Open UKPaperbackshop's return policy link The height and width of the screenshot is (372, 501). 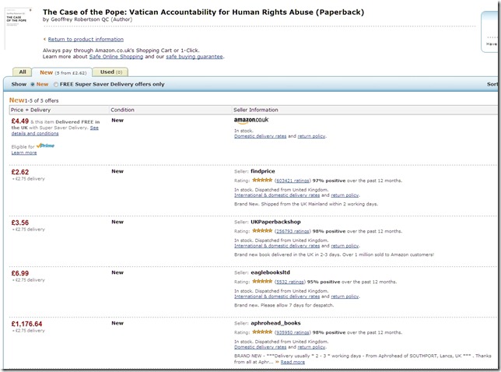coord(345,246)
